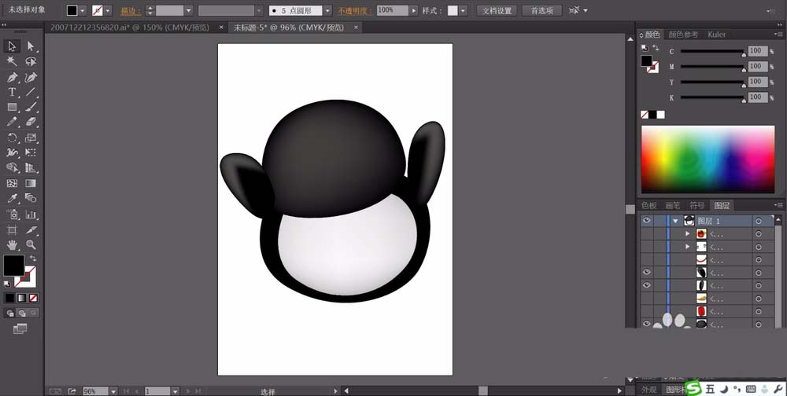
Task: Select the Pen tool
Action: [x=12, y=77]
